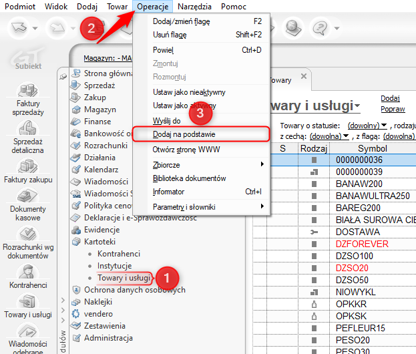Select Towary i usługi under Kartoteki
Viewport: 416px width, 354px height.
tap(124, 278)
